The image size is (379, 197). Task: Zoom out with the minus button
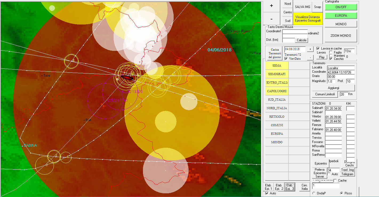(x=272, y=19)
